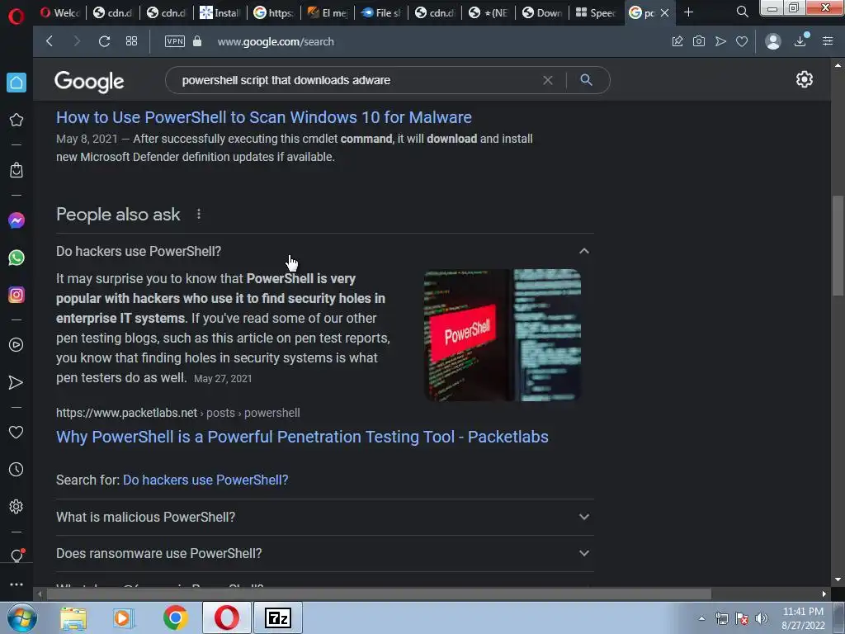Close the active Google search tab
This screenshot has width=845, height=634.
(665, 12)
